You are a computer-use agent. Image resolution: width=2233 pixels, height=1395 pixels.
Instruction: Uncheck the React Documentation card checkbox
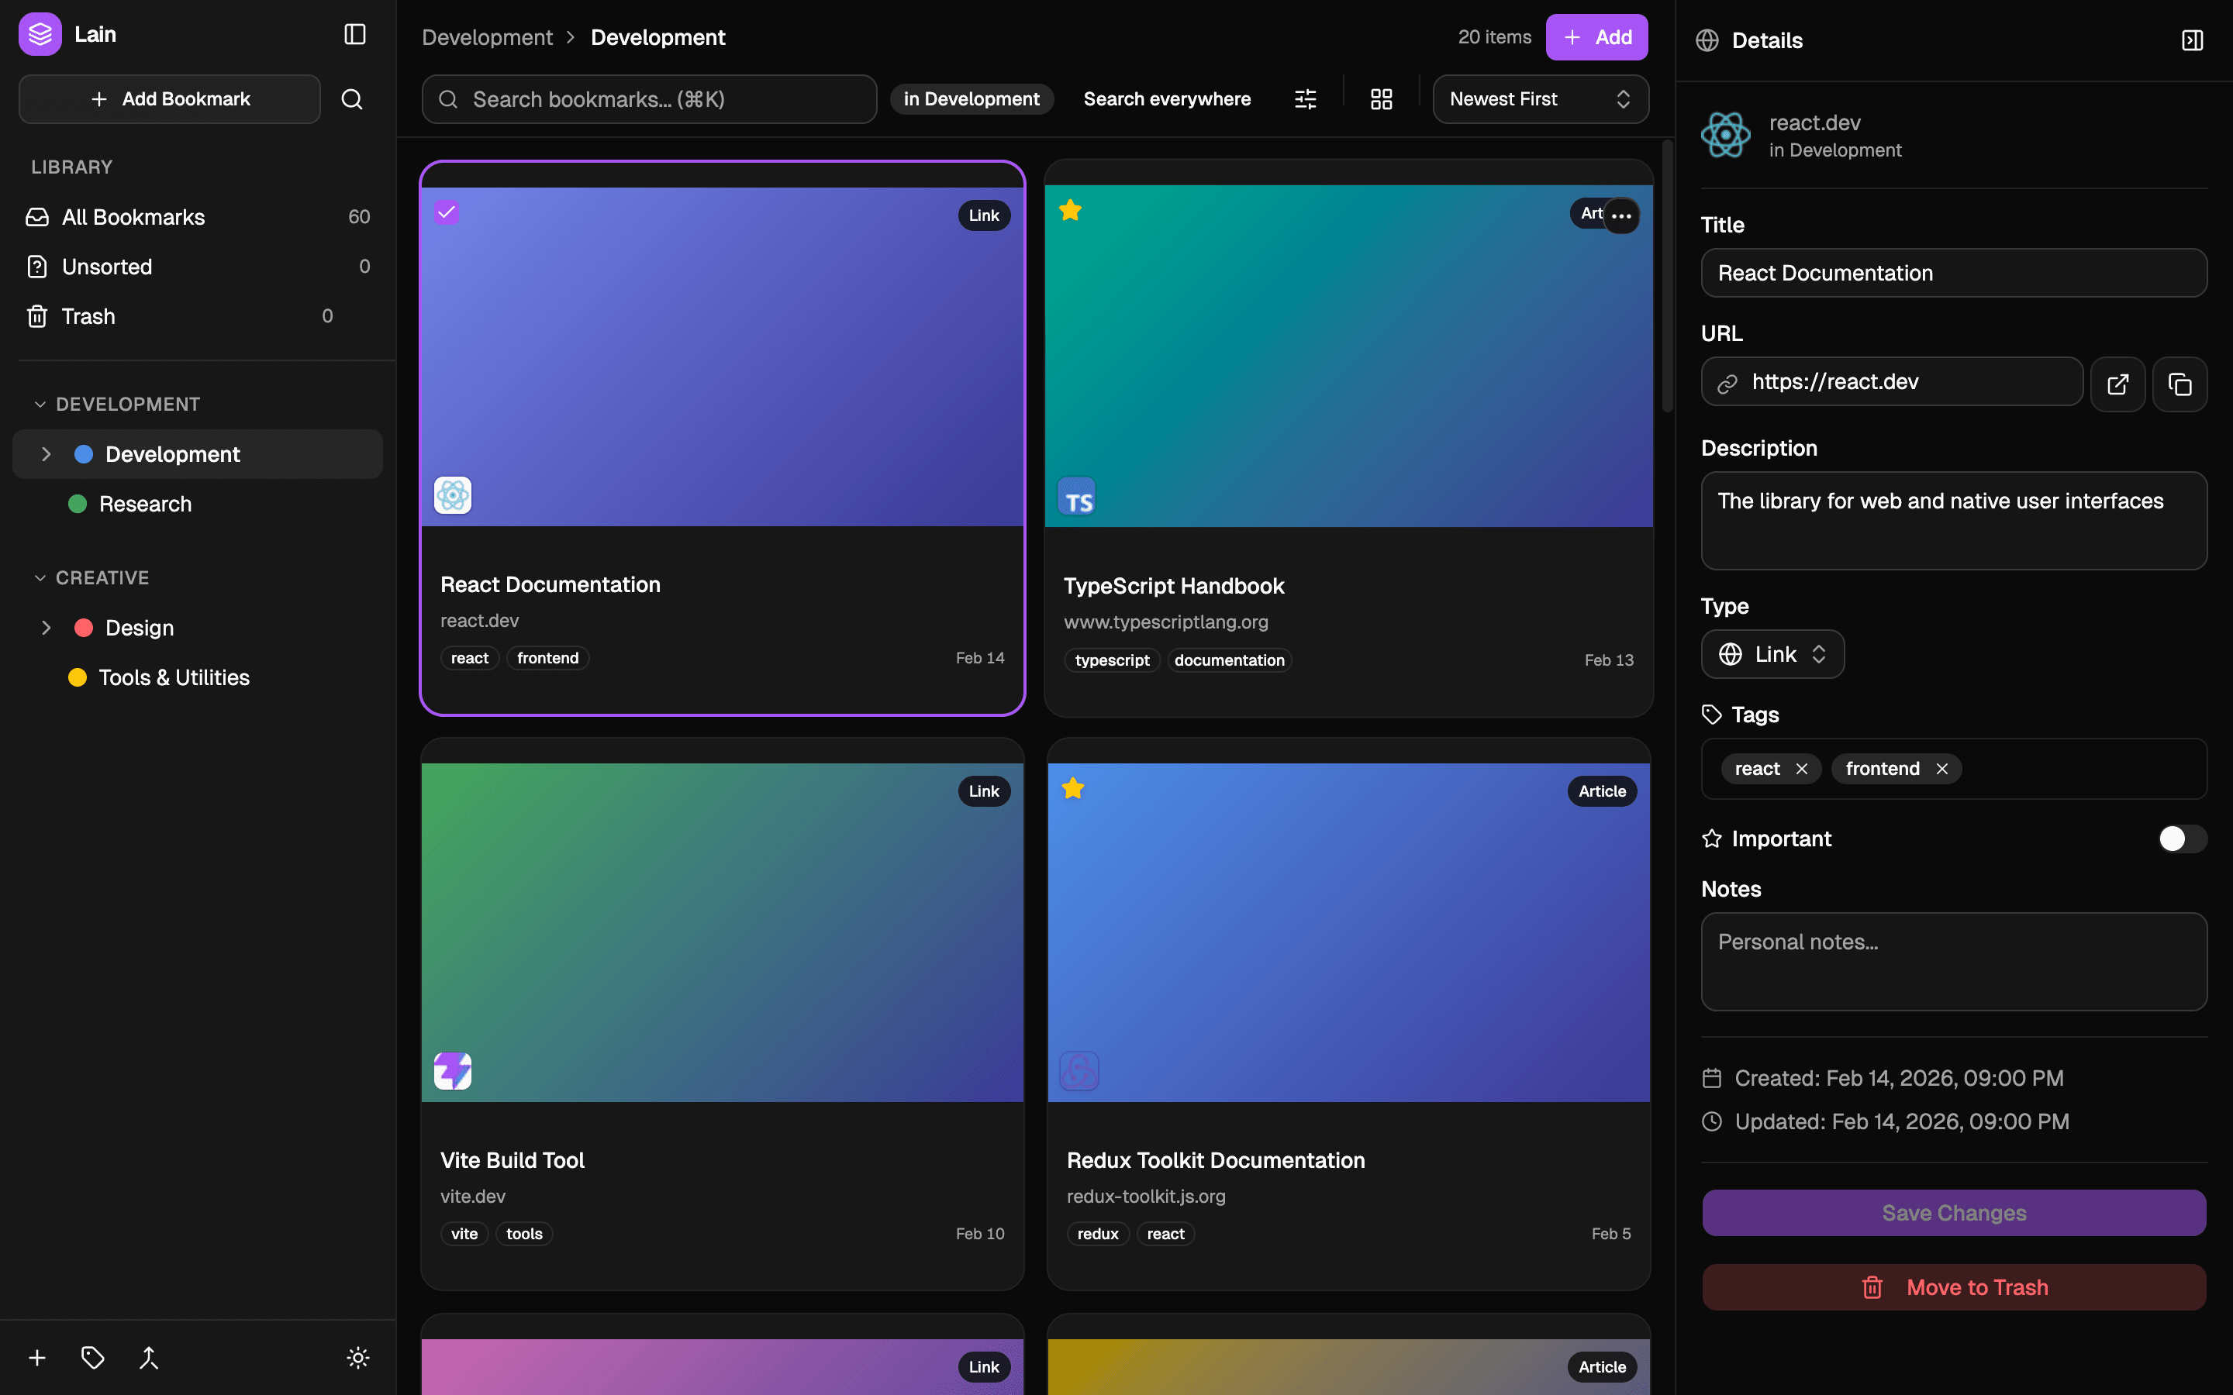pyautogui.click(x=447, y=212)
